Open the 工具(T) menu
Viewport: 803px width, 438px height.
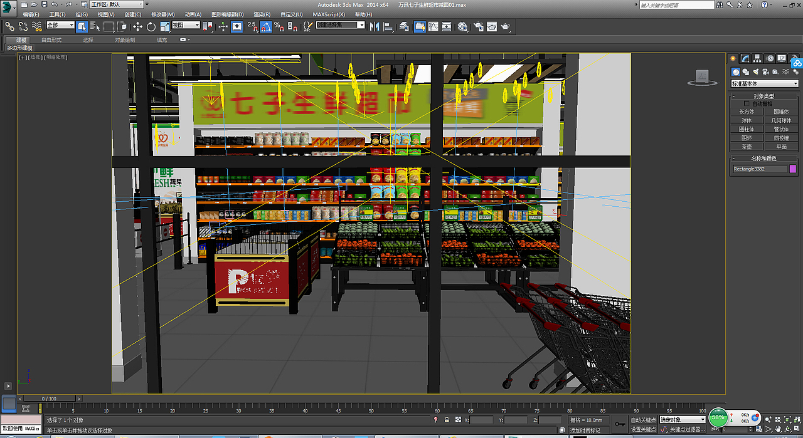tap(57, 14)
